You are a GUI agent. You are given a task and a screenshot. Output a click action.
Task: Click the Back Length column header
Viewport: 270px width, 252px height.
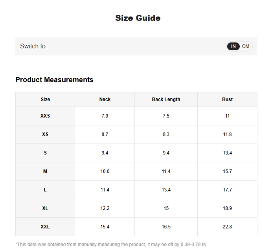[166, 99]
